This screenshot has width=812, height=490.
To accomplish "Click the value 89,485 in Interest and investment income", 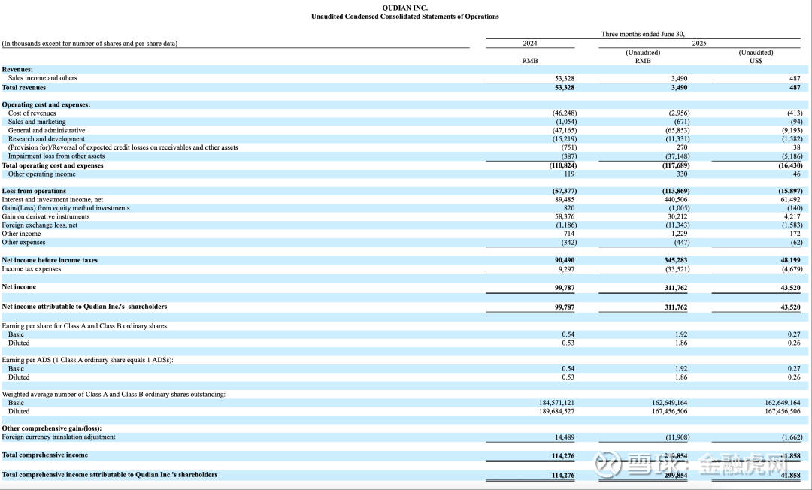I will click(x=565, y=200).
